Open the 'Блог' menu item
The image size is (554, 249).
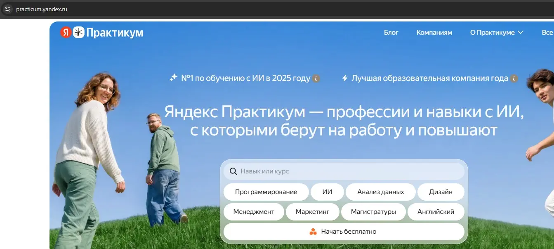[391, 33]
